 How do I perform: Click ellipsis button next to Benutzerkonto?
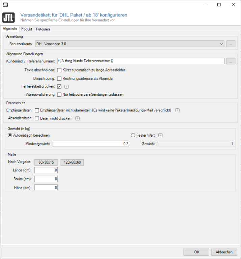coord(231,44)
